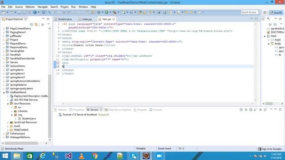Viewport: 285px width, 160px height.
Task: Close the abc.jsp editor tab
Action: [114, 19]
